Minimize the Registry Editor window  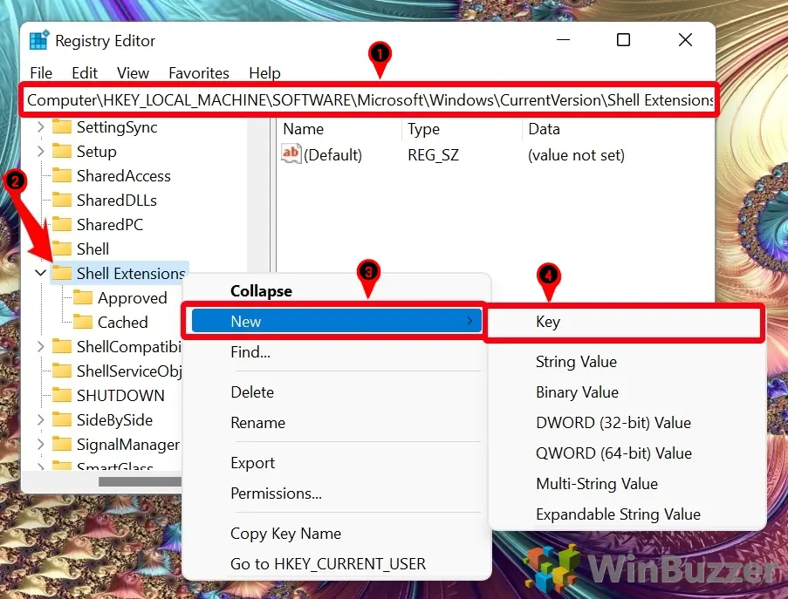563,39
